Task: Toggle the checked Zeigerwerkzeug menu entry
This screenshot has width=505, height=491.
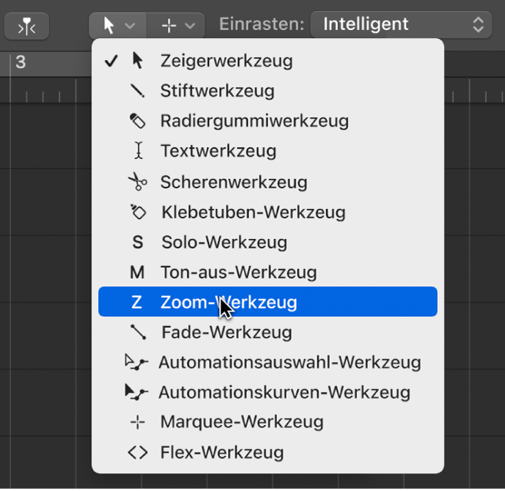Action: [x=268, y=61]
